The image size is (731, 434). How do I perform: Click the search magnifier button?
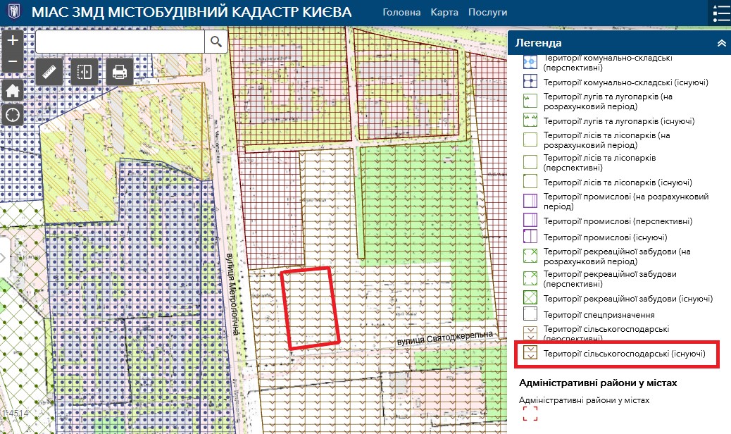(x=215, y=42)
